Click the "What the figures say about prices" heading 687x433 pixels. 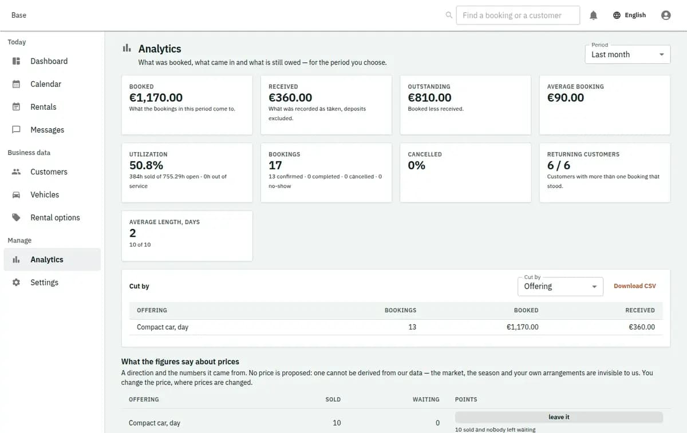pos(180,362)
